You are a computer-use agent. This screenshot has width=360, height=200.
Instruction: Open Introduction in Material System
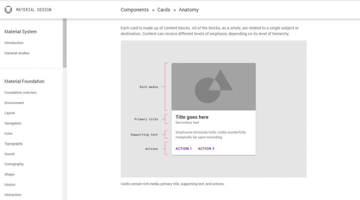point(14,43)
